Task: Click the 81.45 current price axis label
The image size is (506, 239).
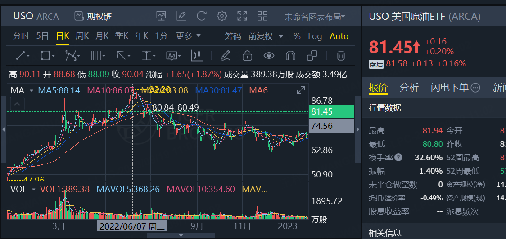Action: [331, 112]
